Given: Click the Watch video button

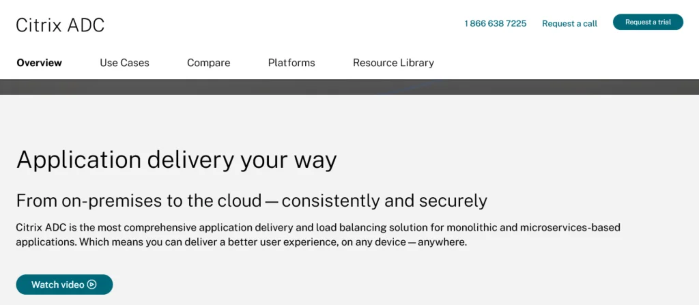Looking at the screenshot, I should 64,285.
